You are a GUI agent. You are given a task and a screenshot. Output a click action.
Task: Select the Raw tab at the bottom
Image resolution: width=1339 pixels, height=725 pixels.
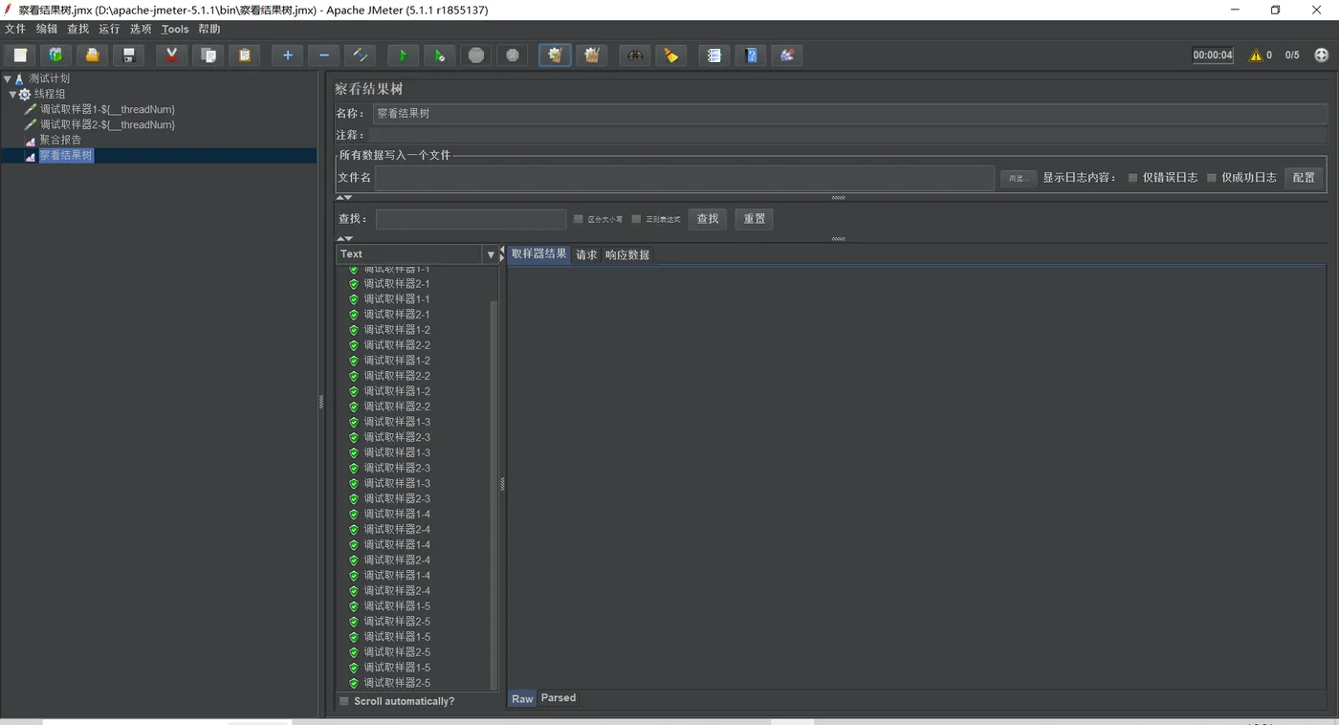pyautogui.click(x=522, y=699)
